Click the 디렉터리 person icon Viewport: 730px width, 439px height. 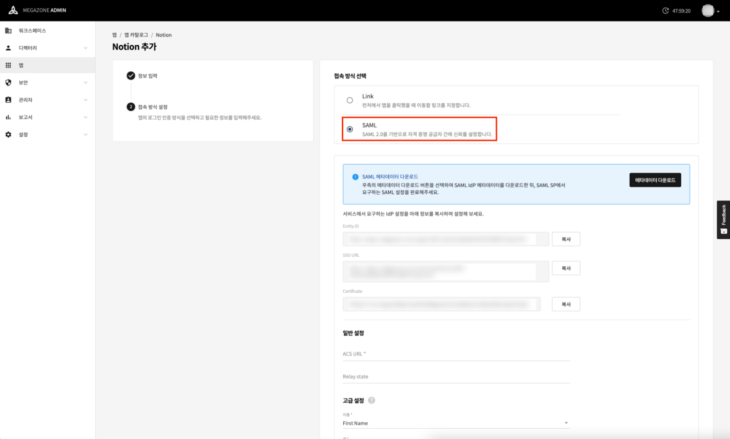8,48
